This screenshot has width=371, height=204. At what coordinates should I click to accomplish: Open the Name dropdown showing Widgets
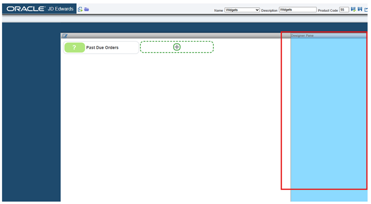pos(242,10)
